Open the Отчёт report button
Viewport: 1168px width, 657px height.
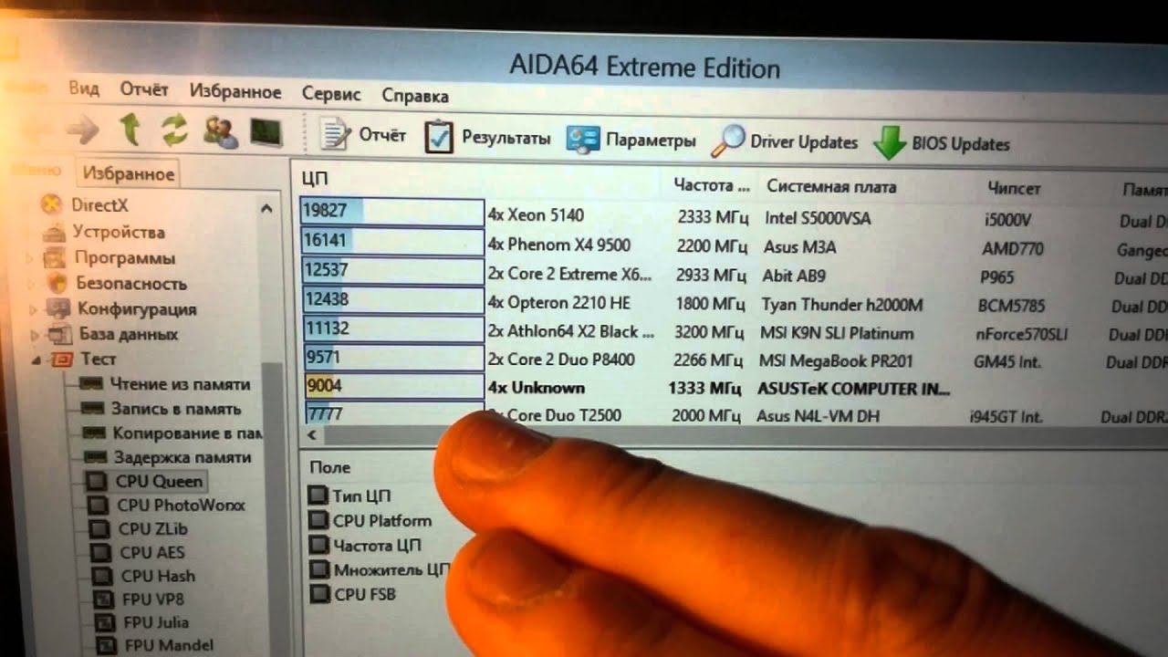(x=362, y=135)
